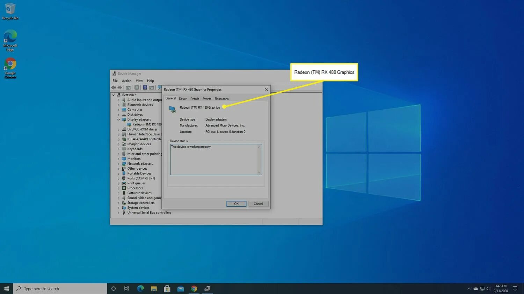Click the Back arrow in Device Manager toolbar
The width and height of the screenshot is (524, 294).
(x=114, y=88)
